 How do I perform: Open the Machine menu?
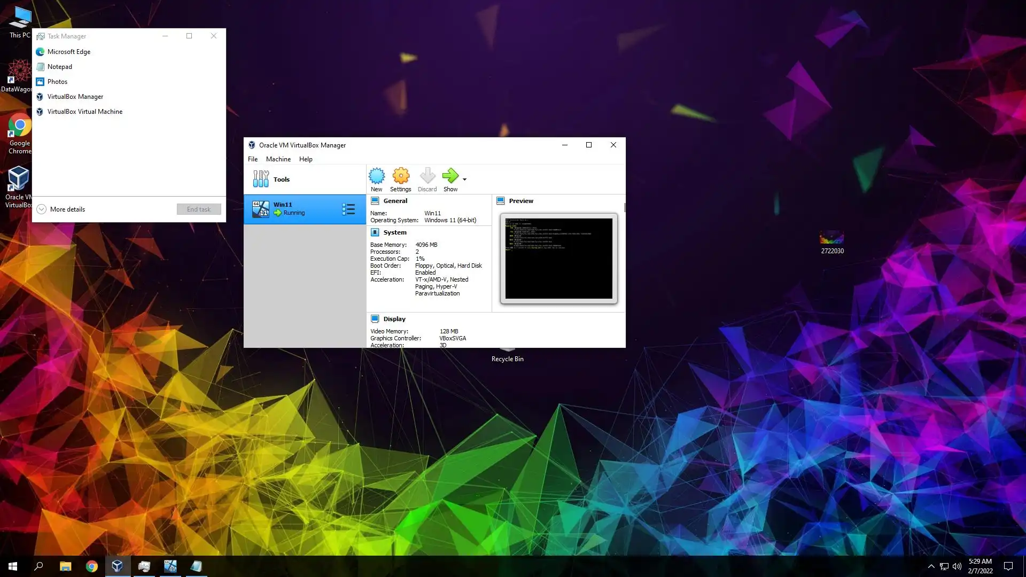pyautogui.click(x=278, y=159)
